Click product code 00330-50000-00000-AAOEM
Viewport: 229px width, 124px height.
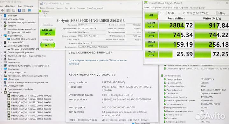[119, 107]
